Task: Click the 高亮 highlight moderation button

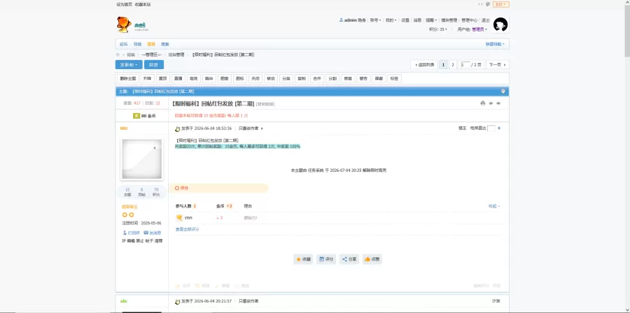Action: pos(193,78)
